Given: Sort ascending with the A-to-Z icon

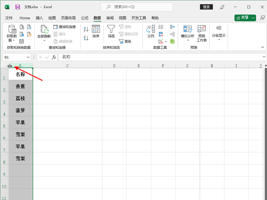Looking at the screenshot, I should point(86,29).
